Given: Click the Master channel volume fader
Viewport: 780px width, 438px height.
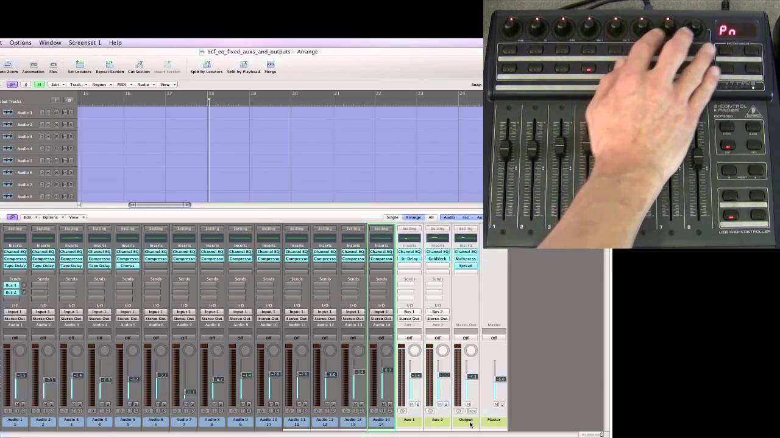Looking at the screenshot, I should pos(500,379).
